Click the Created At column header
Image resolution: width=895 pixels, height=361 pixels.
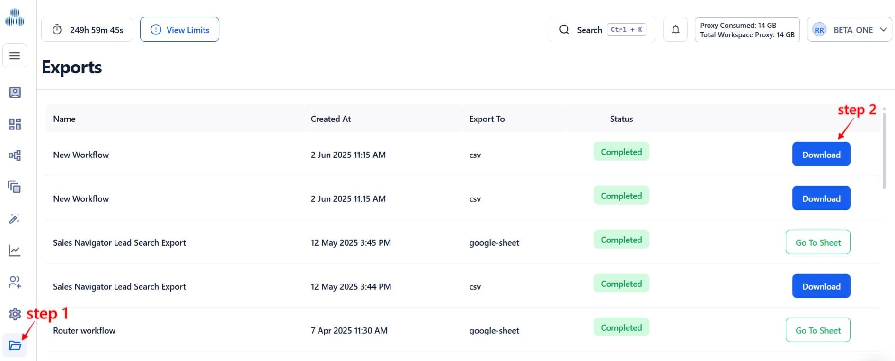(x=331, y=119)
